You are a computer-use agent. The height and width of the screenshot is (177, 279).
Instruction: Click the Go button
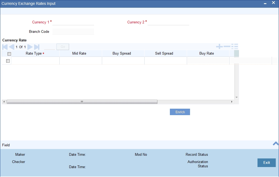pyautogui.click(x=63, y=47)
